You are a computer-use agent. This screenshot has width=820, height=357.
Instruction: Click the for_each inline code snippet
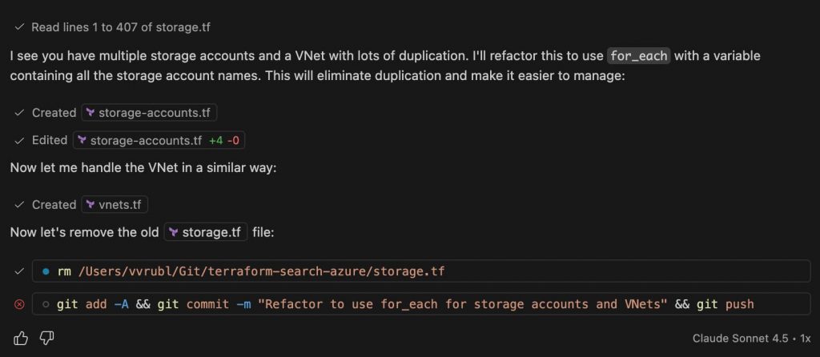(x=638, y=56)
